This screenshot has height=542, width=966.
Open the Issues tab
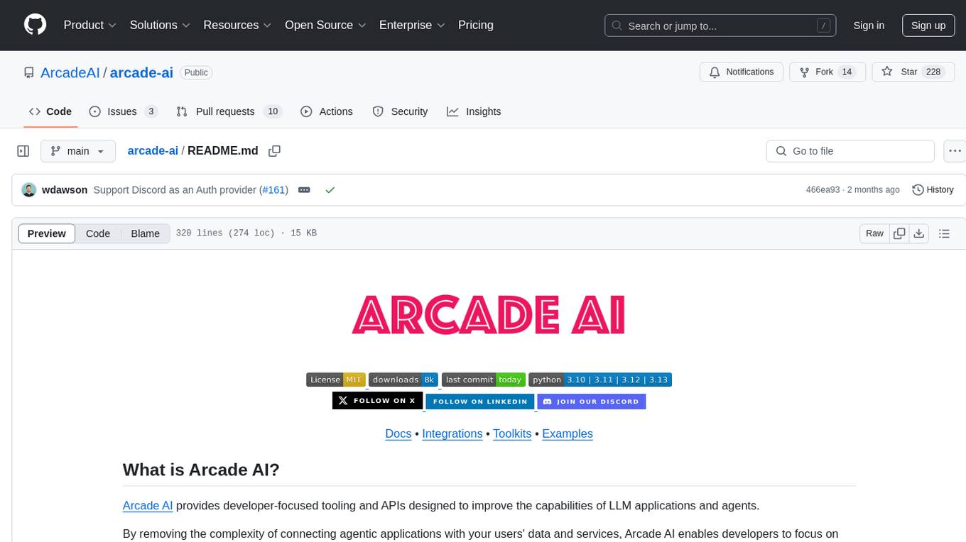(124, 111)
